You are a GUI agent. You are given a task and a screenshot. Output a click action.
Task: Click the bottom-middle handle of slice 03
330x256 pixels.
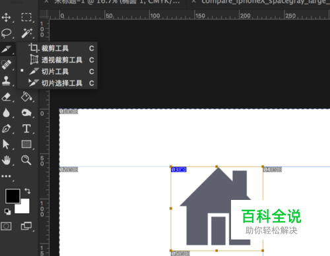[x=216, y=251]
